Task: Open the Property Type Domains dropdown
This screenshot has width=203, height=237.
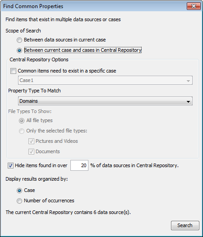Action: (105, 101)
